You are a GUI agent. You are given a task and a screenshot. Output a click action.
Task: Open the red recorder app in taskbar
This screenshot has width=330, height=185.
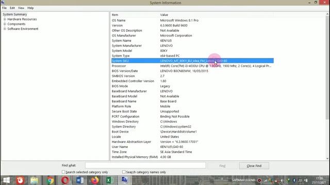(x=21, y=180)
